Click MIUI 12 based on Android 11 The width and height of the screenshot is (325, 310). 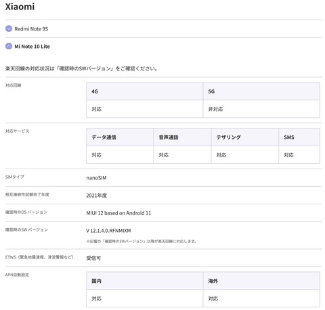coord(118,213)
